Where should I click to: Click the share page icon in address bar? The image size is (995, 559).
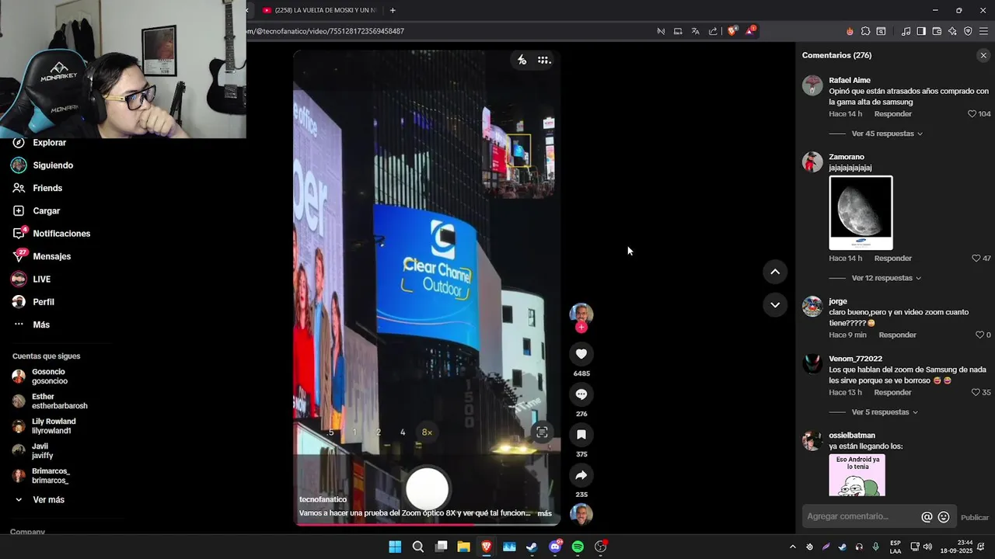coord(713,31)
